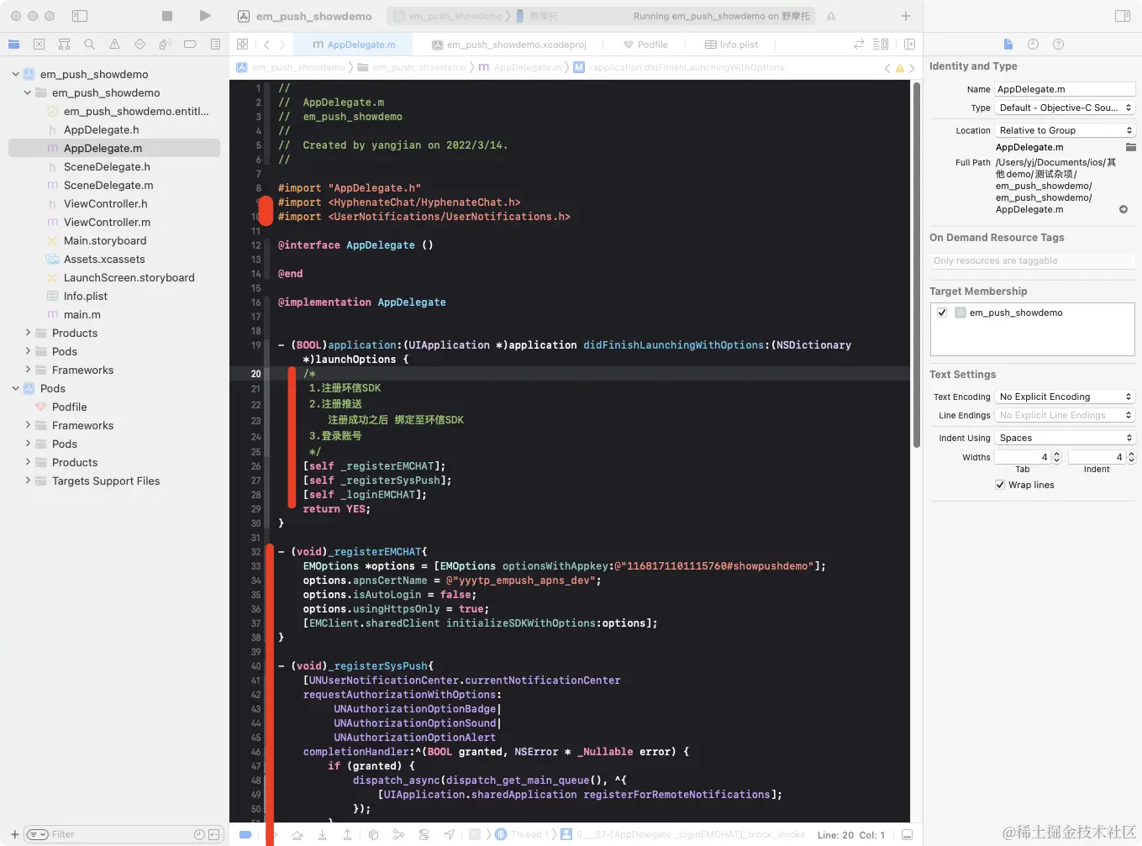The height and width of the screenshot is (846, 1142).
Task: Open the Report navigator
Action: (x=215, y=45)
